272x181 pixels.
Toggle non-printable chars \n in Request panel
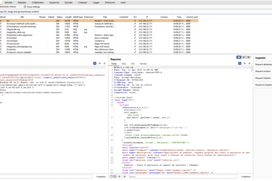(99, 64)
